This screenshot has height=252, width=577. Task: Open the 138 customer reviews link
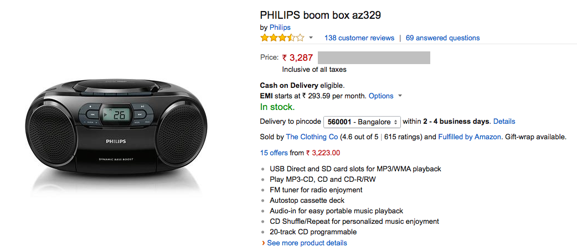(x=359, y=38)
